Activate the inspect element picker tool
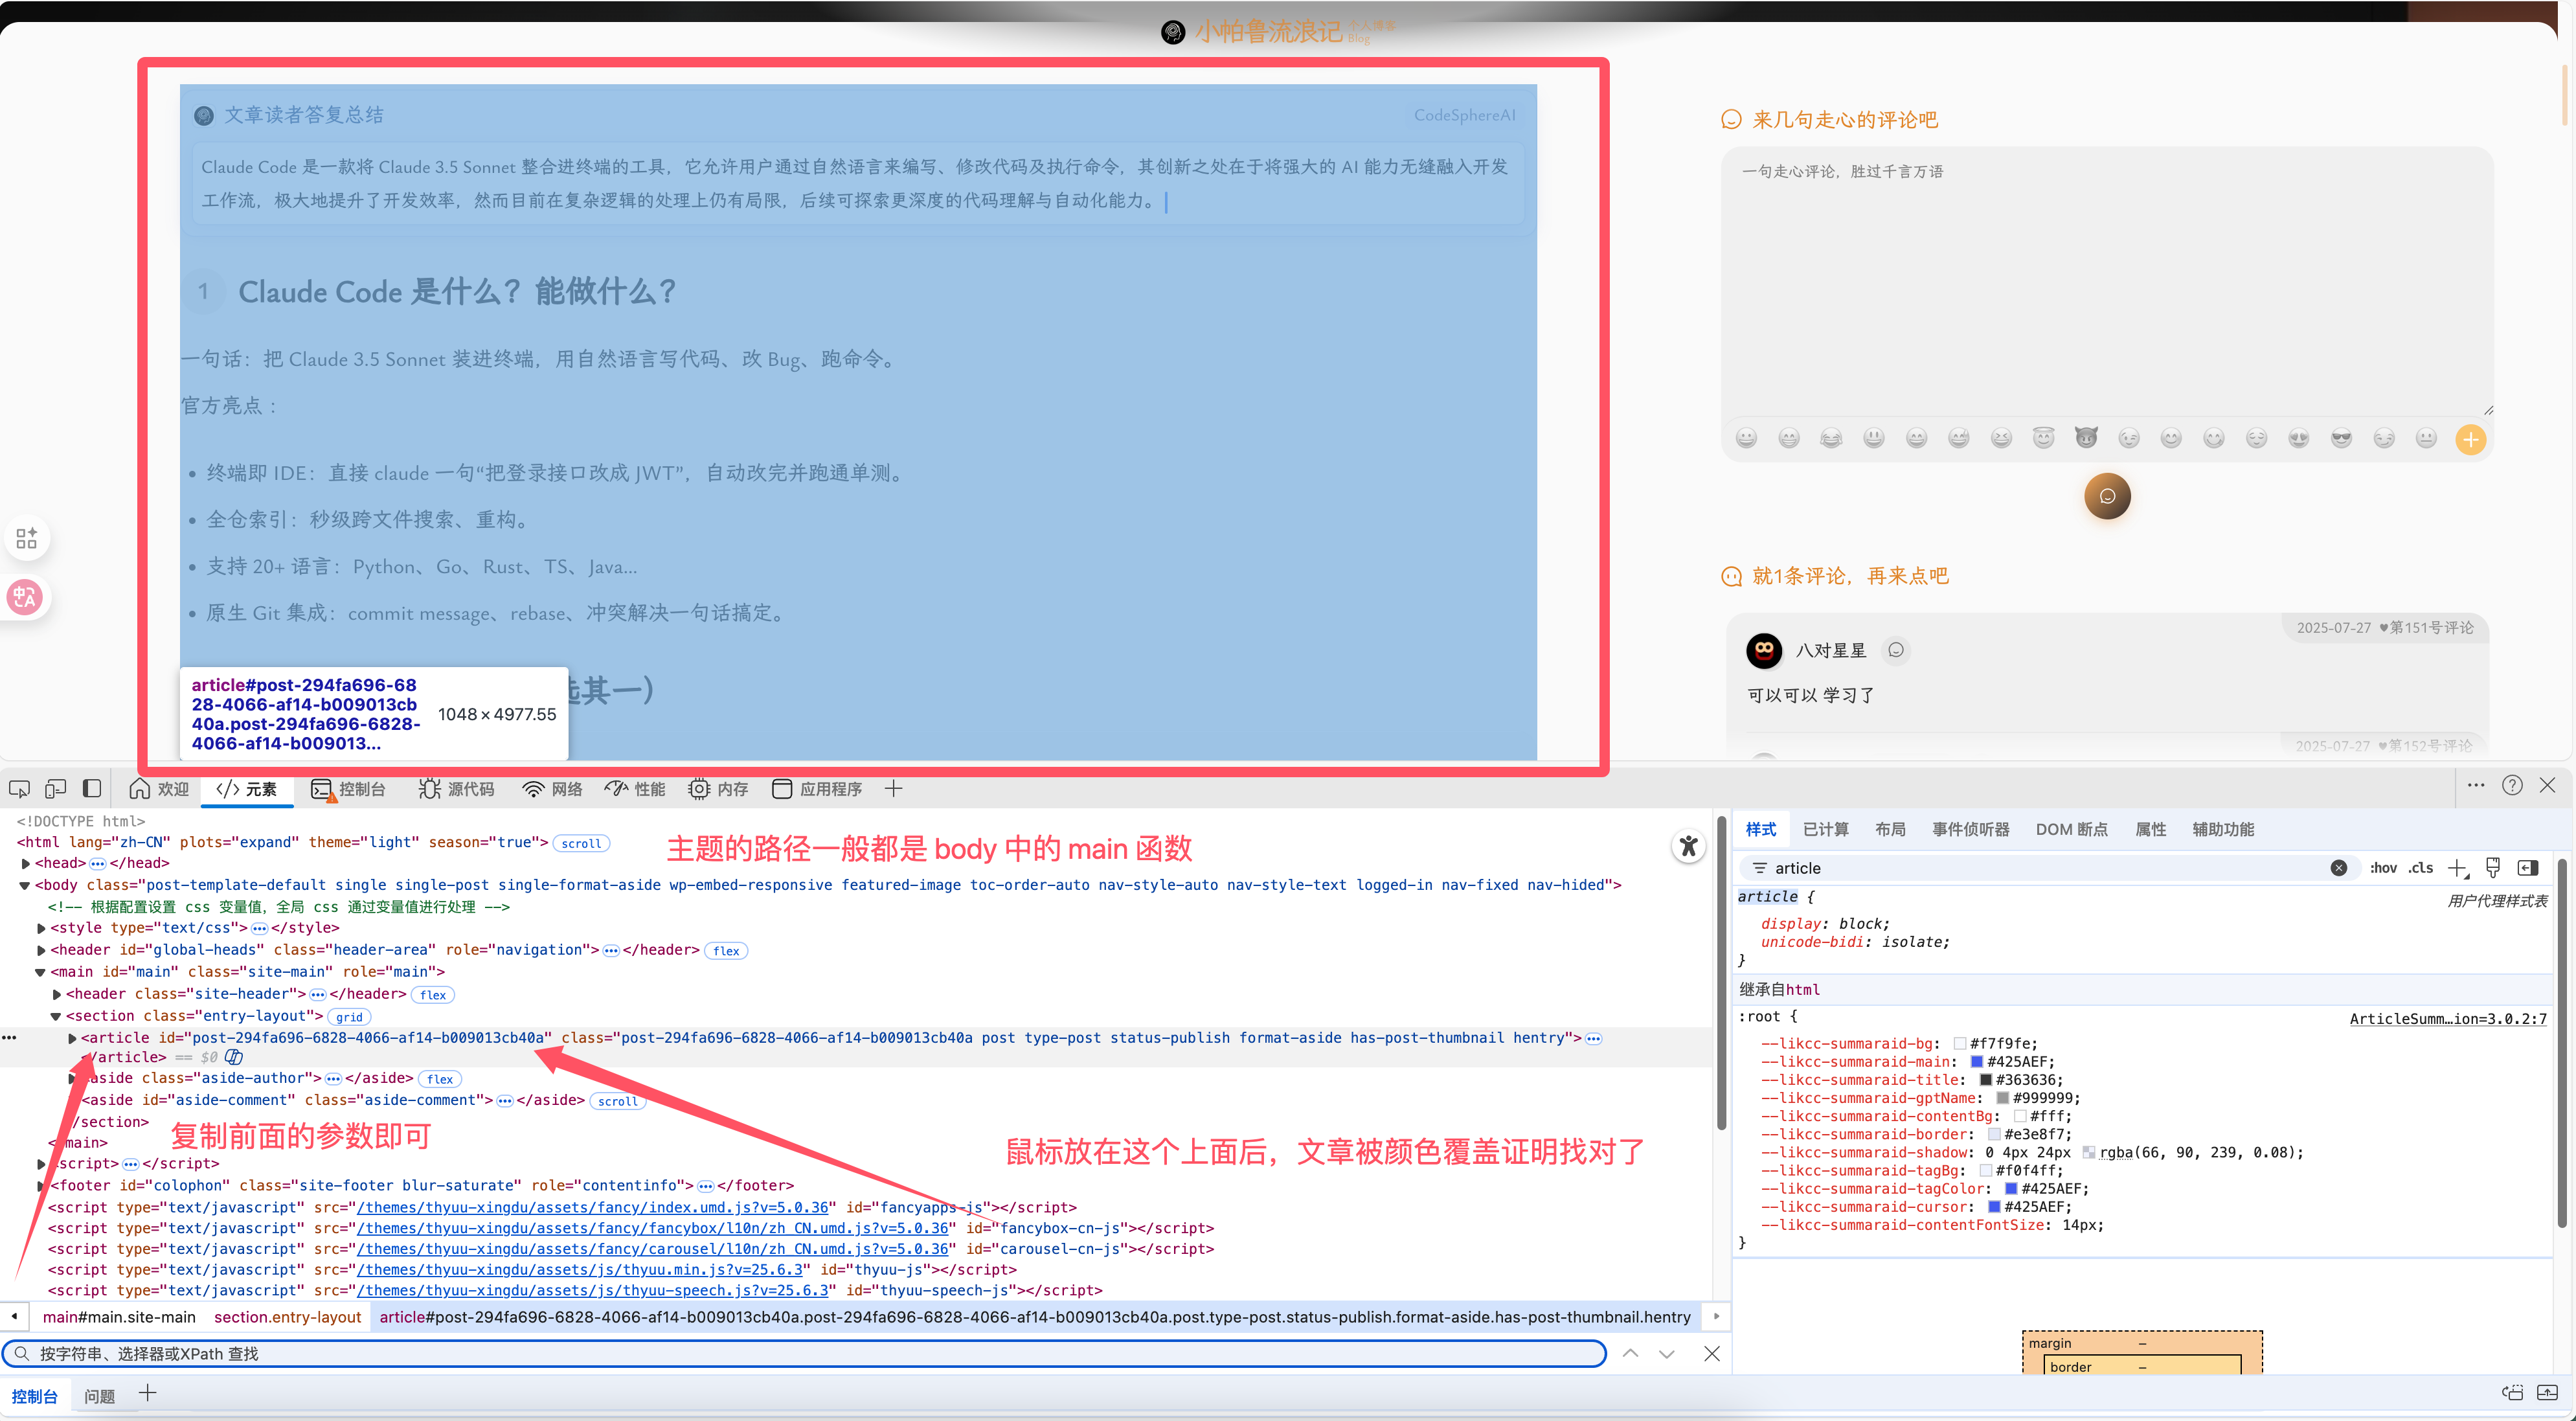Image resolution: width=2576 pixels, height=1421 pixels. click(x=19, y=789)
